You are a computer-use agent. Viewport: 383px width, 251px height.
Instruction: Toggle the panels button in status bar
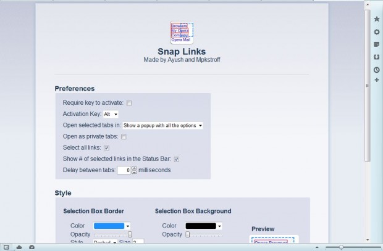6,247
